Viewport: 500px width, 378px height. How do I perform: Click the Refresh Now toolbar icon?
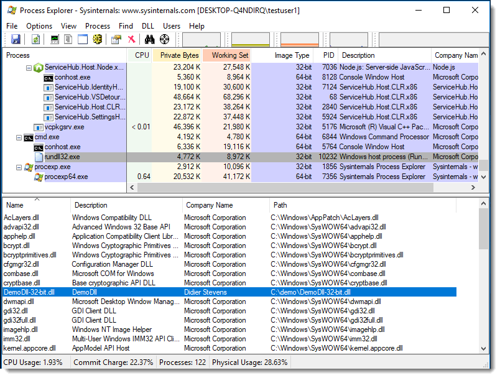tap(36, 39)
